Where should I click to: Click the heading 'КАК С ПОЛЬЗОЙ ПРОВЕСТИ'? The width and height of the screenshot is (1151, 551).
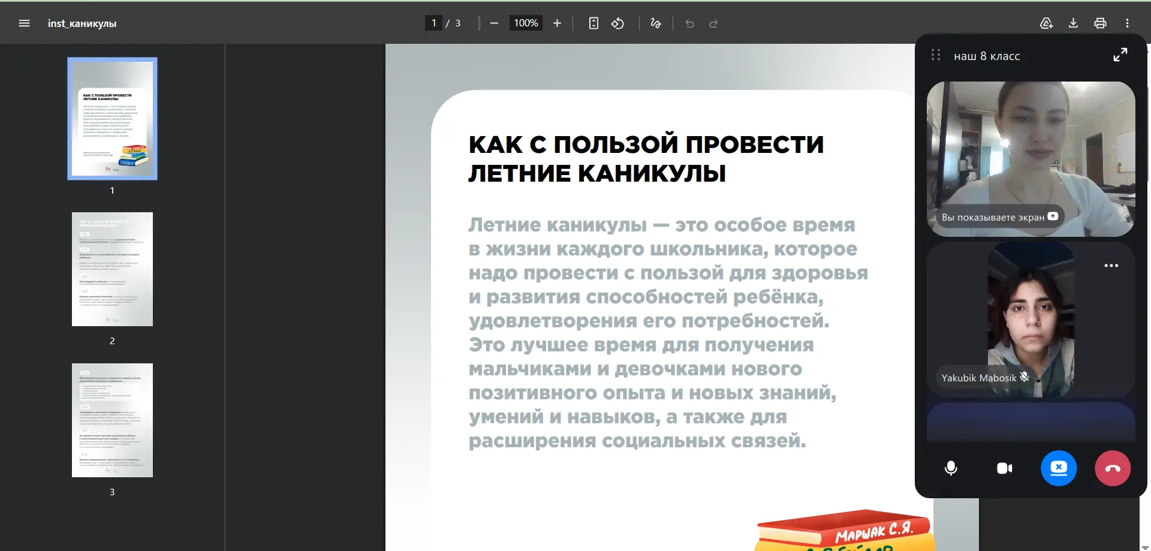(x=646, y=144)
